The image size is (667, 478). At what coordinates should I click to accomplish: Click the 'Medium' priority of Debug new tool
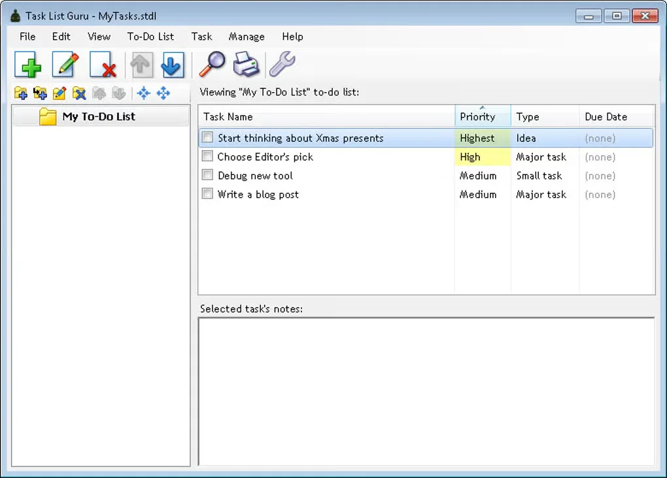click(x=478, y=176)
